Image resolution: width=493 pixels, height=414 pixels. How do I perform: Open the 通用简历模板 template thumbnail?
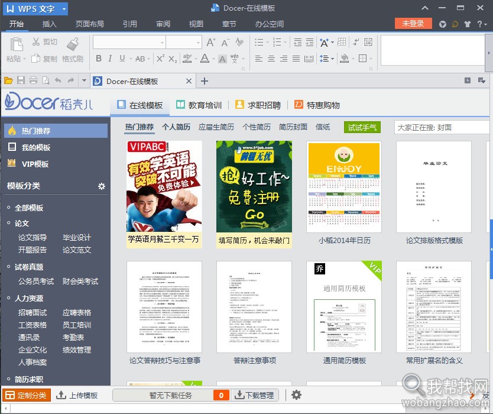[x=344, y=307]
